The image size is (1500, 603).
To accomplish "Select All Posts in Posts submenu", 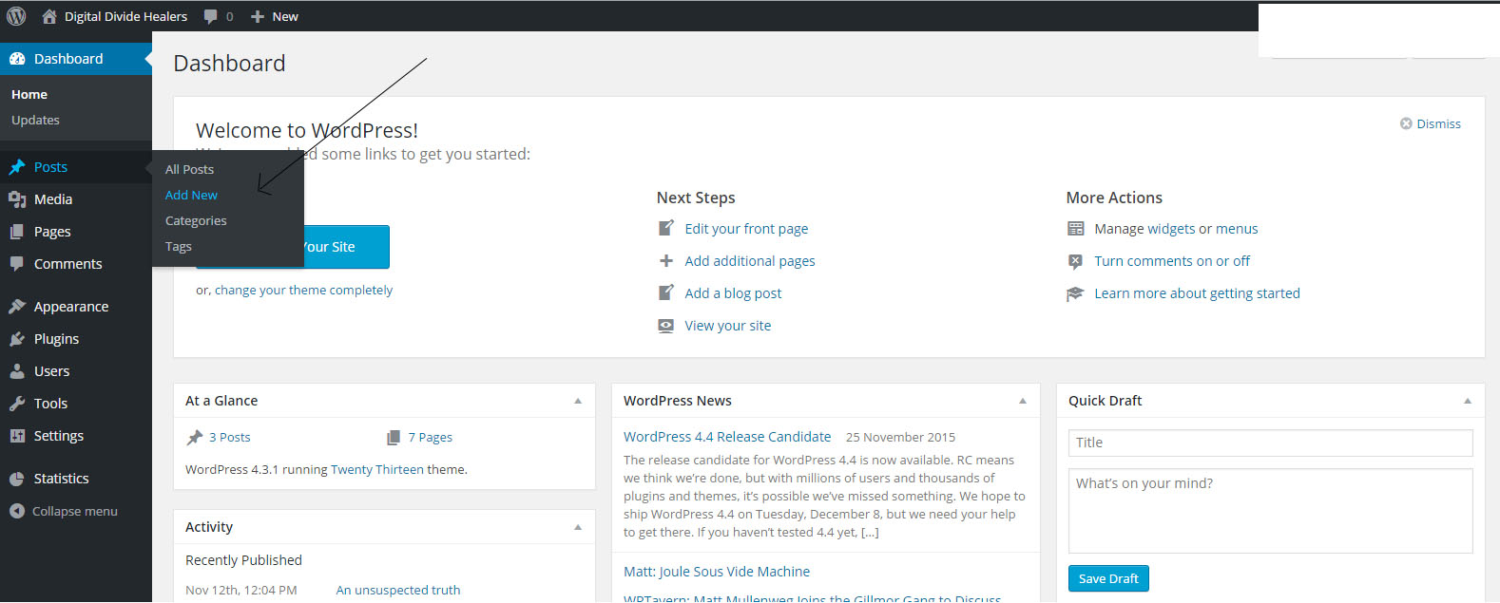I will point(189,169).
